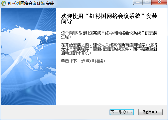Click the title bar text 红杉树网络会议系统 安装

point(31,3)
